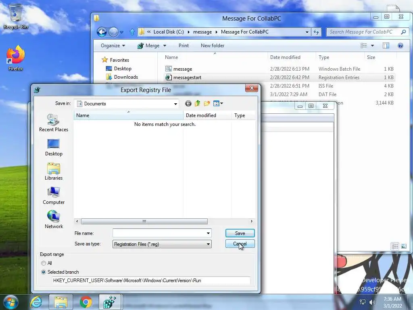The width and height of the screenshot is (413, 310).
Task: Open the View menu icon in dialog
Action: 218,104
